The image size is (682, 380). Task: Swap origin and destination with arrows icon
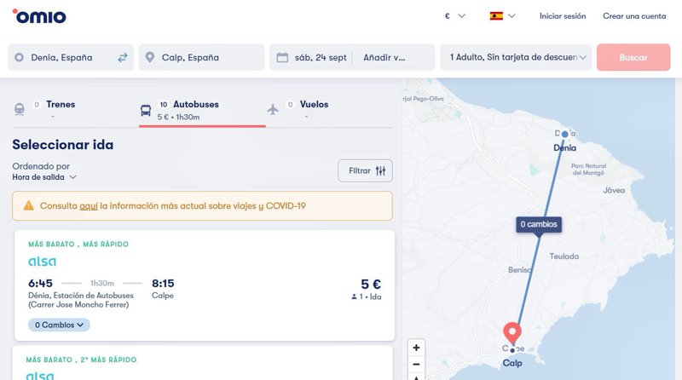pos(123,58)
